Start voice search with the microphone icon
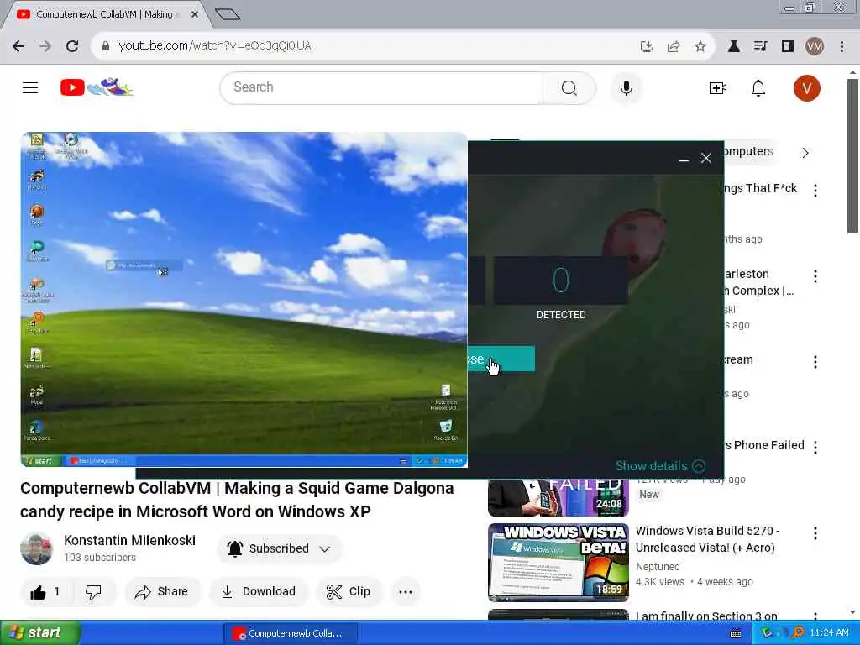The height and width of the screenshot is (645, 860). coord(626,87)
